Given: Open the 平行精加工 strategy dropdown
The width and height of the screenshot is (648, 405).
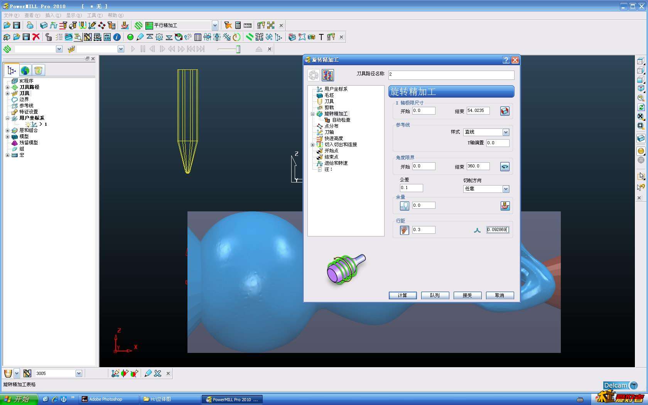Looking at the screenshot, I should 215,25.
